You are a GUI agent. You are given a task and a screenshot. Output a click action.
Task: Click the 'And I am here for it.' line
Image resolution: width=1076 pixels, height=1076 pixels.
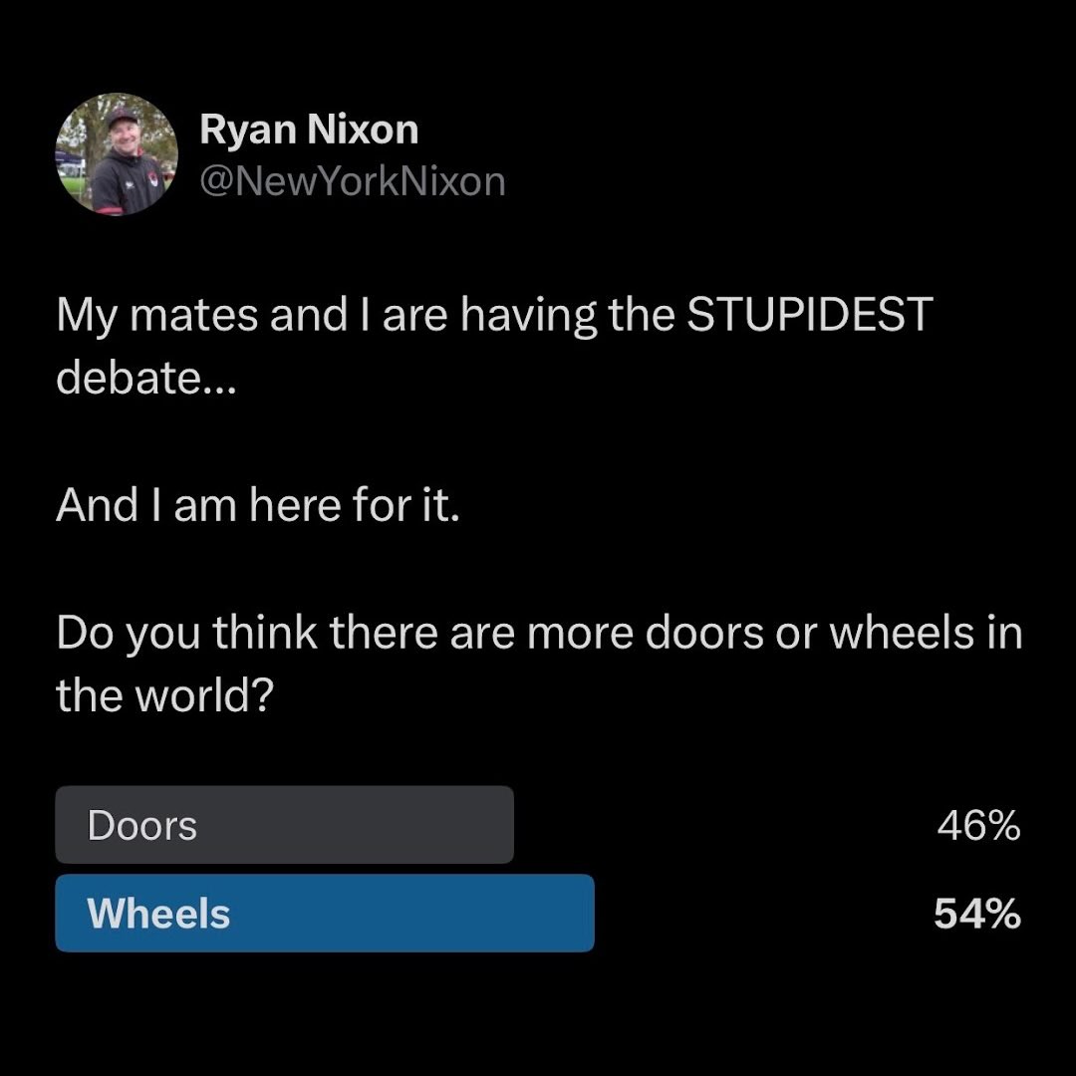[259, 504]
